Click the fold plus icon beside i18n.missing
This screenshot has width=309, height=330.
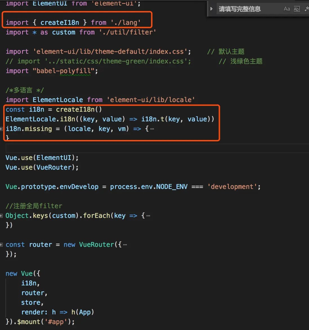(x=1, y=129)
